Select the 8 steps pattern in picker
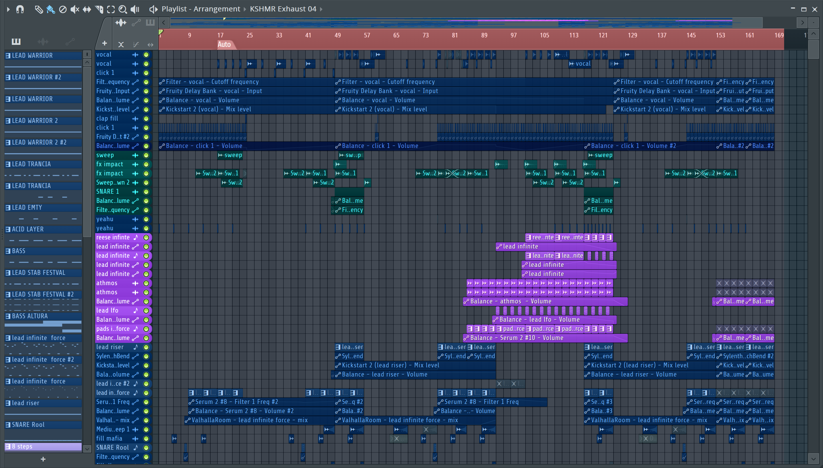Image resolution: width=823 pixels, height=468 pixels. point(43,447)
